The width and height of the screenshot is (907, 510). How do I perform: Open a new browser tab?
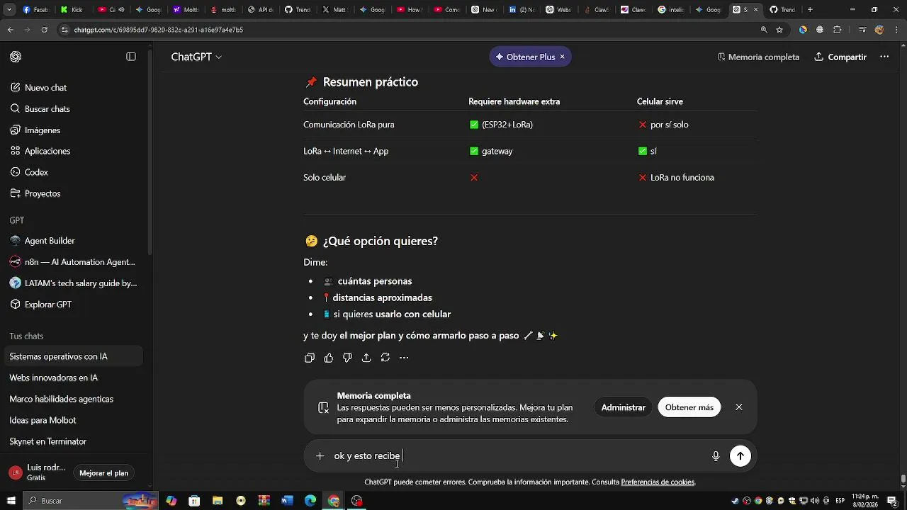tap(810, 10)
